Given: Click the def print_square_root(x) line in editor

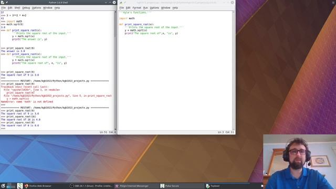Looking at the screenshot, I should coord(136,25).
